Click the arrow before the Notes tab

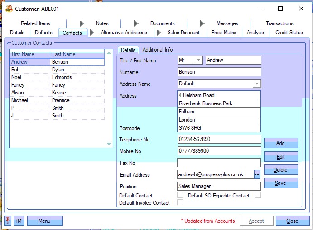(x=82, y=23)
